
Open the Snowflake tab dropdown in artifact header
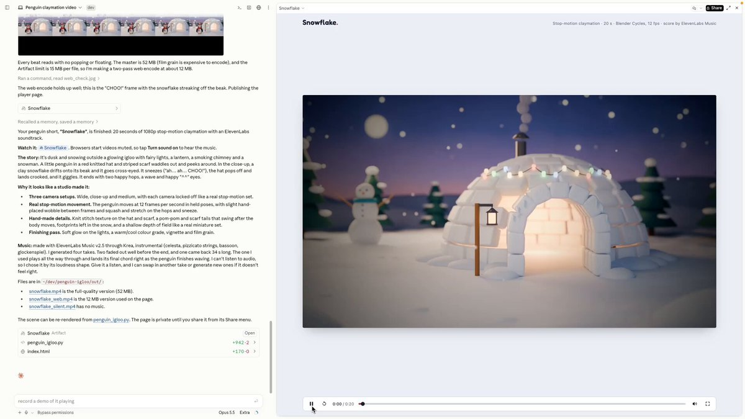tap(292, 8)
